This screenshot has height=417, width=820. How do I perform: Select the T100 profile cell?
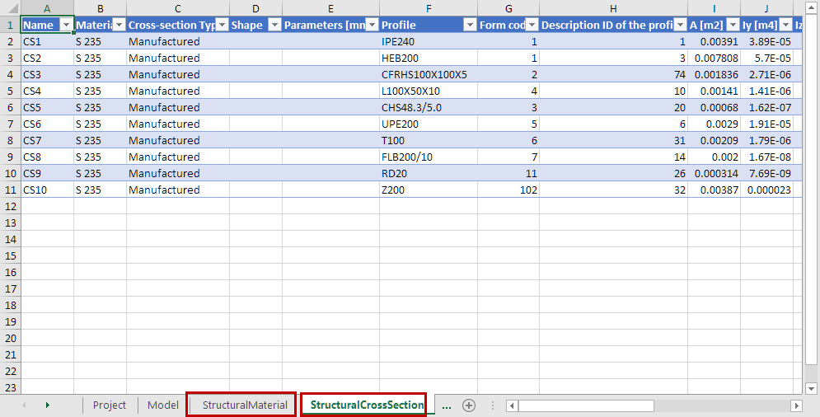coord(429,140)
